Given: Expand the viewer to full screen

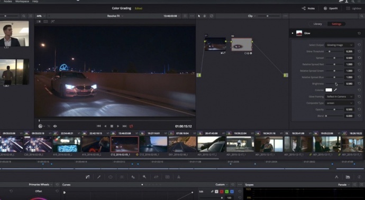Looking at the screenshot, I should coord(185,16).
